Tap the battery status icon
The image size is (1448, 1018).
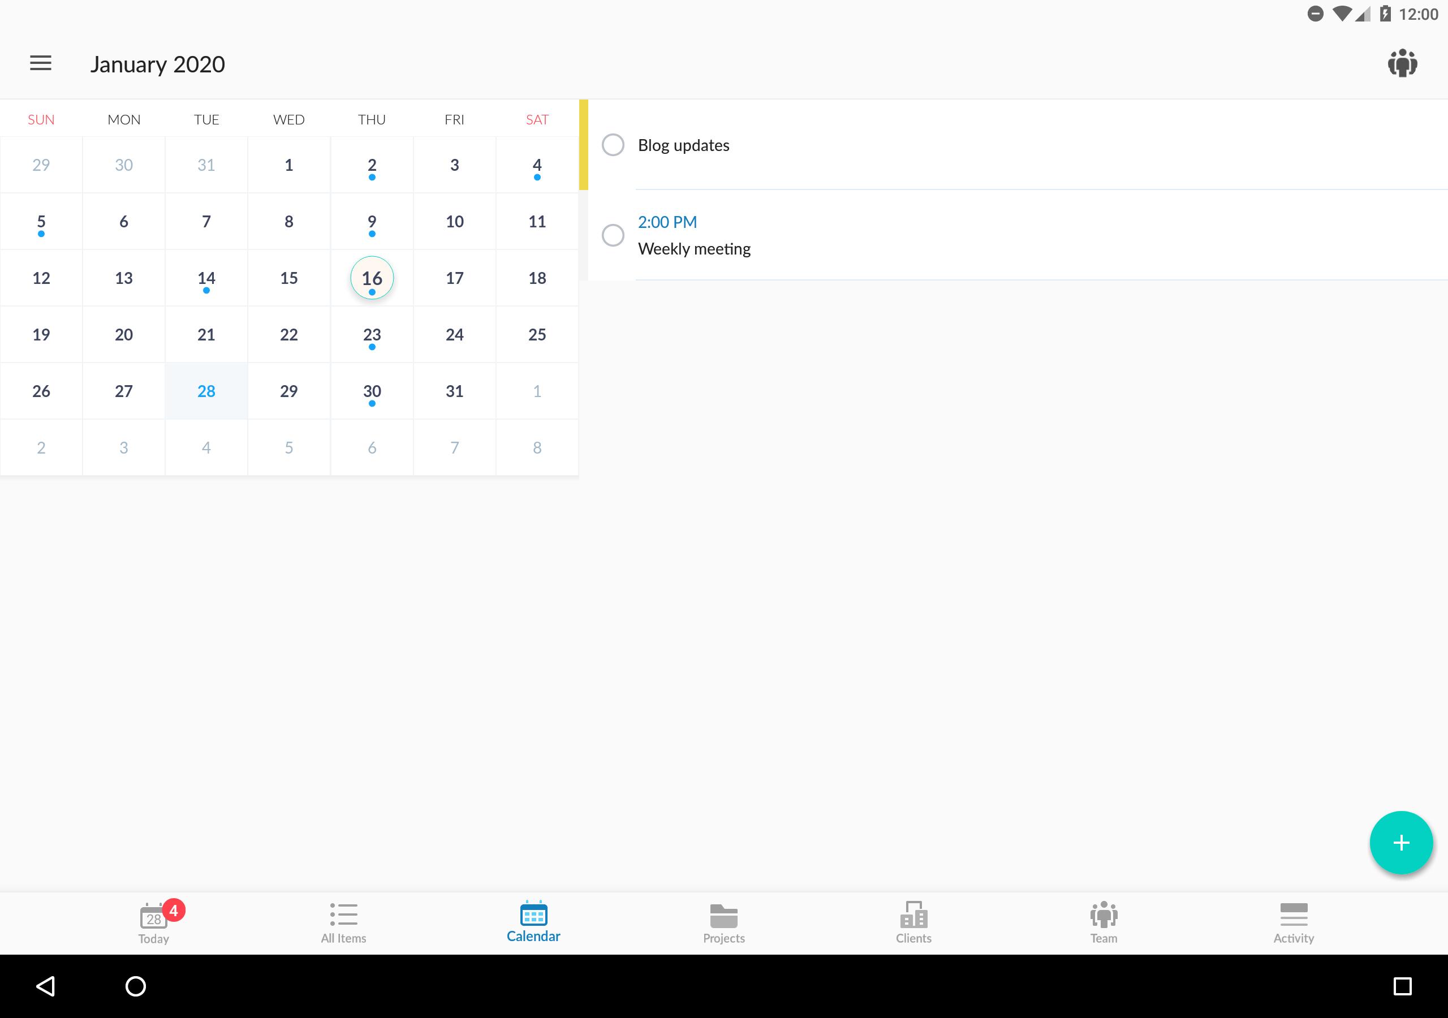coord(1385,14)
